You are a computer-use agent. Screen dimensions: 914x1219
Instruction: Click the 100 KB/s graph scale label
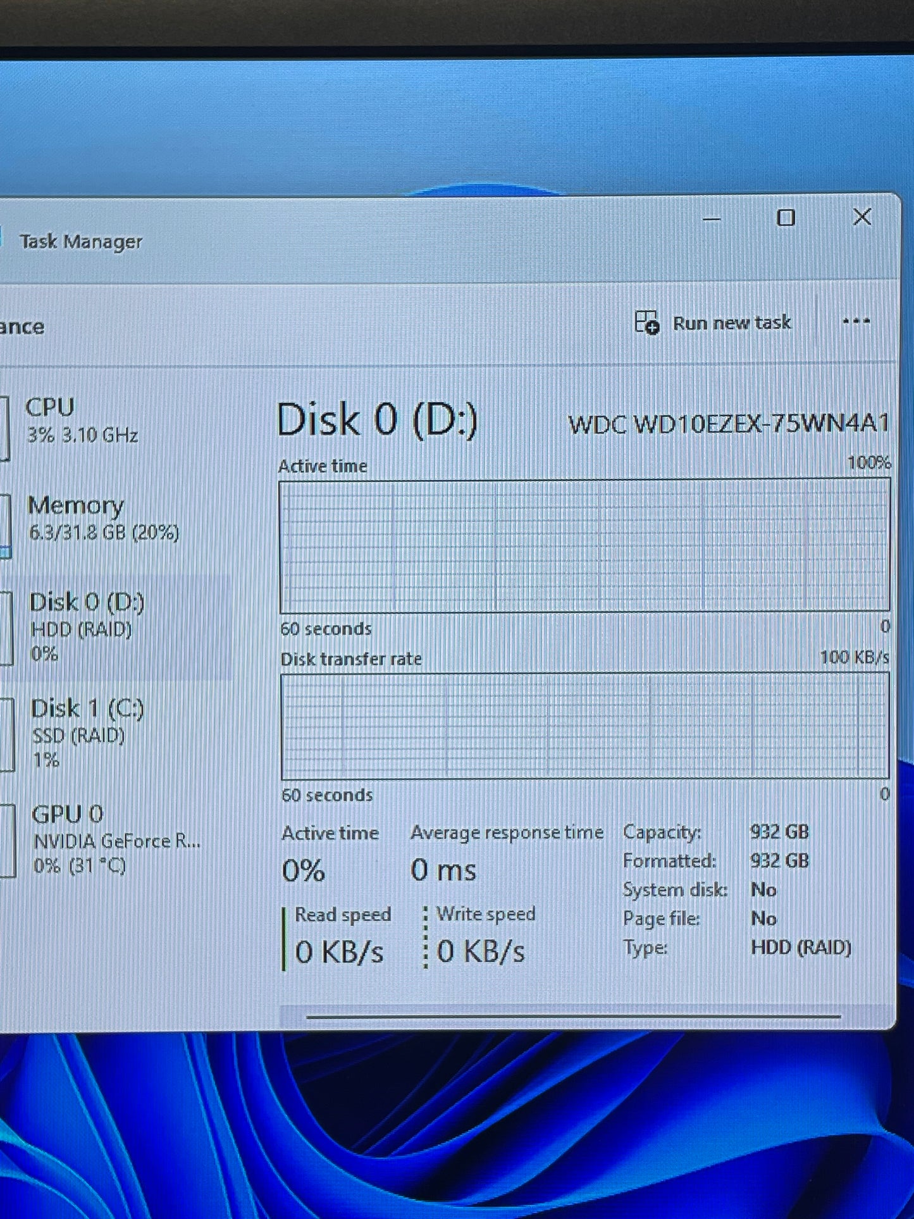(x=855, y=657)
